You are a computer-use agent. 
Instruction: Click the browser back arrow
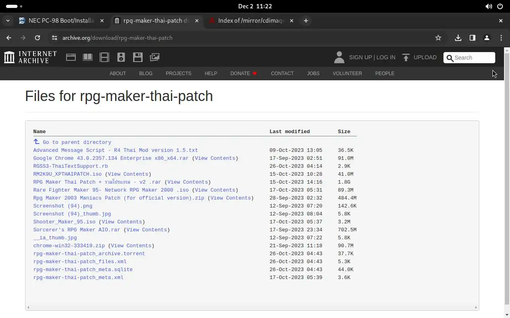click(x=9, y=38)
